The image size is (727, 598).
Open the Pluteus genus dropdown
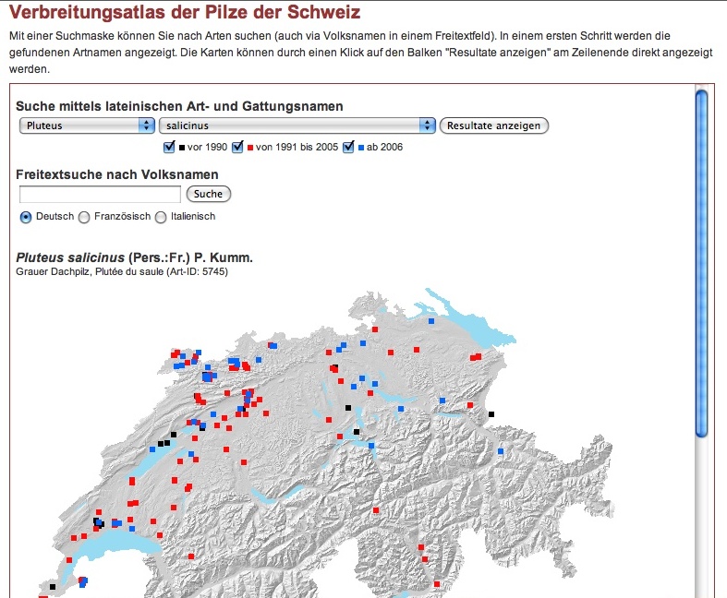[87, 126]
